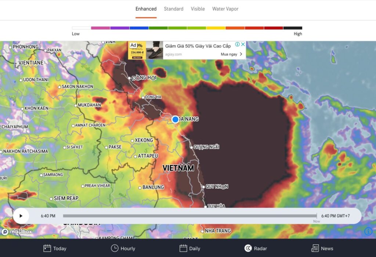Click the Phonhong city label
376x257 pixels.
click(25, 47)
